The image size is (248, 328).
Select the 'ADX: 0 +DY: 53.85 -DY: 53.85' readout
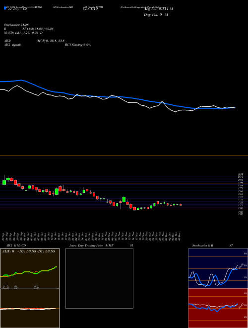(x=28, y=251)
